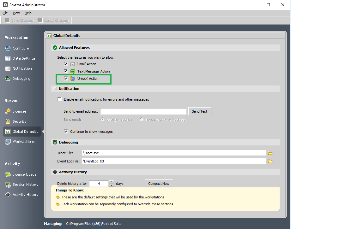This screenshot has height=229, width=364.
Task: Click the Cancel Changes toolbar icon
Action: (40, 21)
